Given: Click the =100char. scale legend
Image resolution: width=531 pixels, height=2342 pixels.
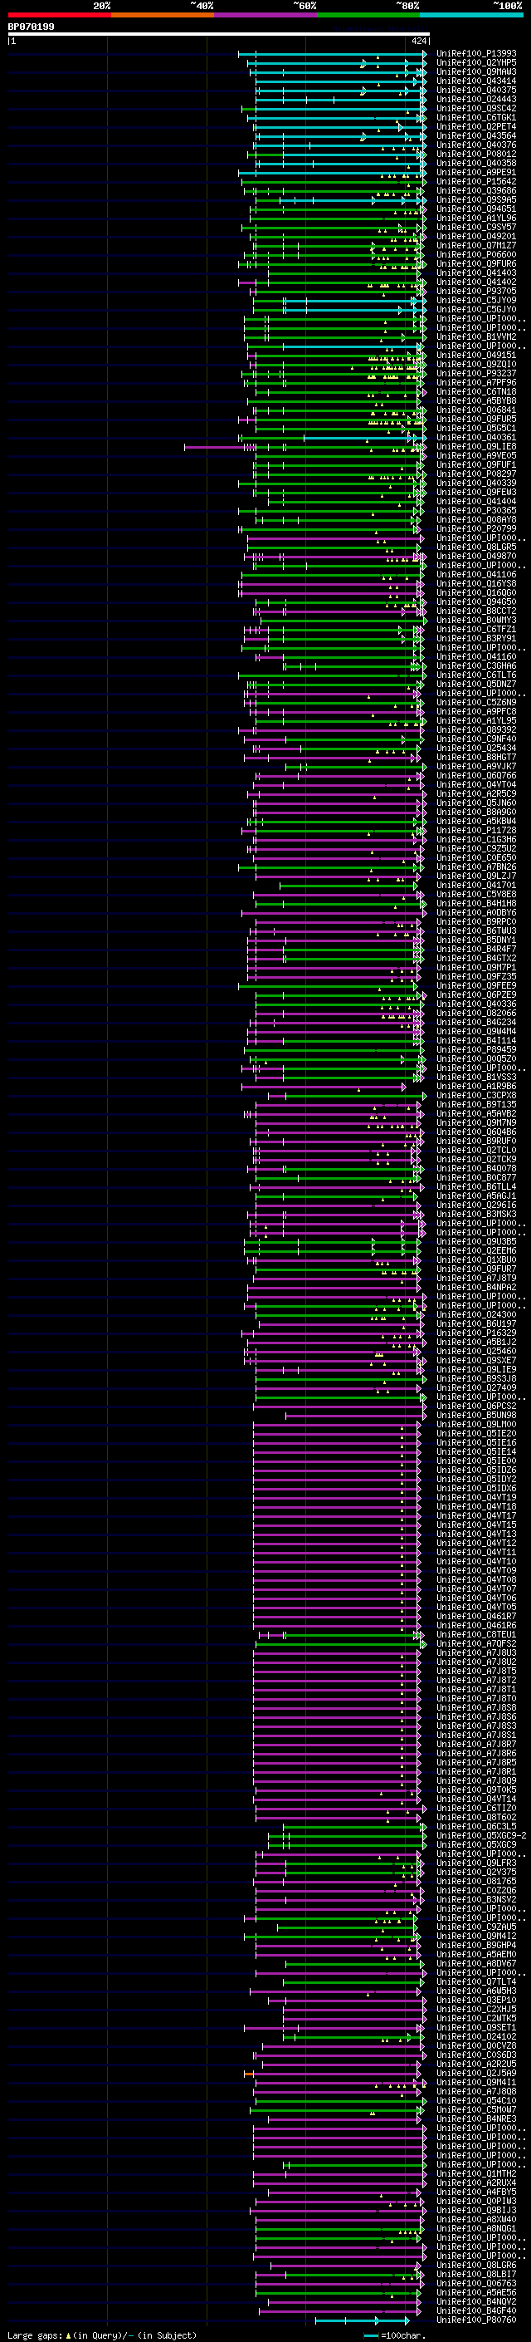Looking at the screenshot, I should pos(394,2335).
